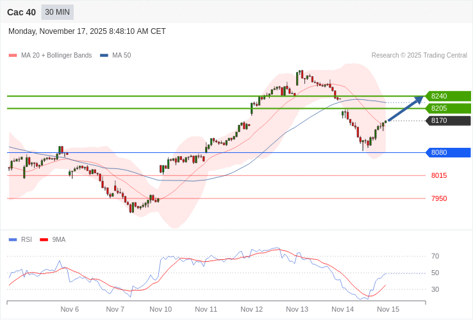Toggle the MA 20 + Bollinger Bands legend label

coord(56,56)
